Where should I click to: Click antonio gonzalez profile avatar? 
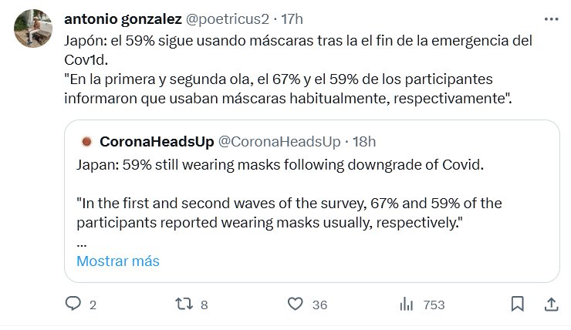click(32, 29)
